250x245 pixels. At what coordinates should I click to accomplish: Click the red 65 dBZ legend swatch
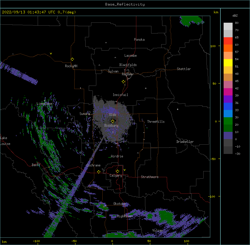click(228, 41)
